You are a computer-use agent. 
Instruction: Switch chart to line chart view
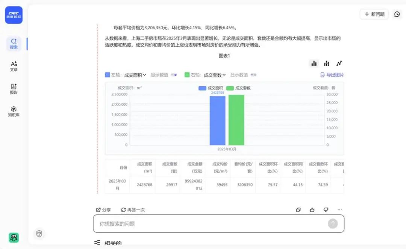point(339,63)
